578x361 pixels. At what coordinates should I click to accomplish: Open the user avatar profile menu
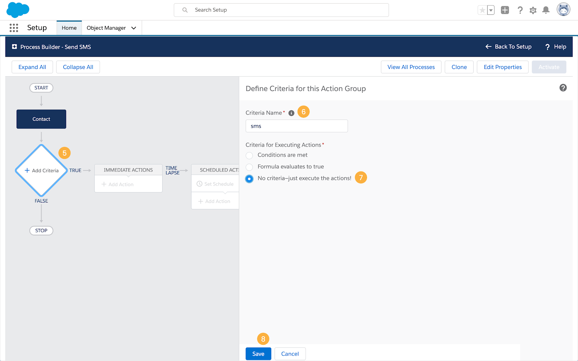[563, 10]
